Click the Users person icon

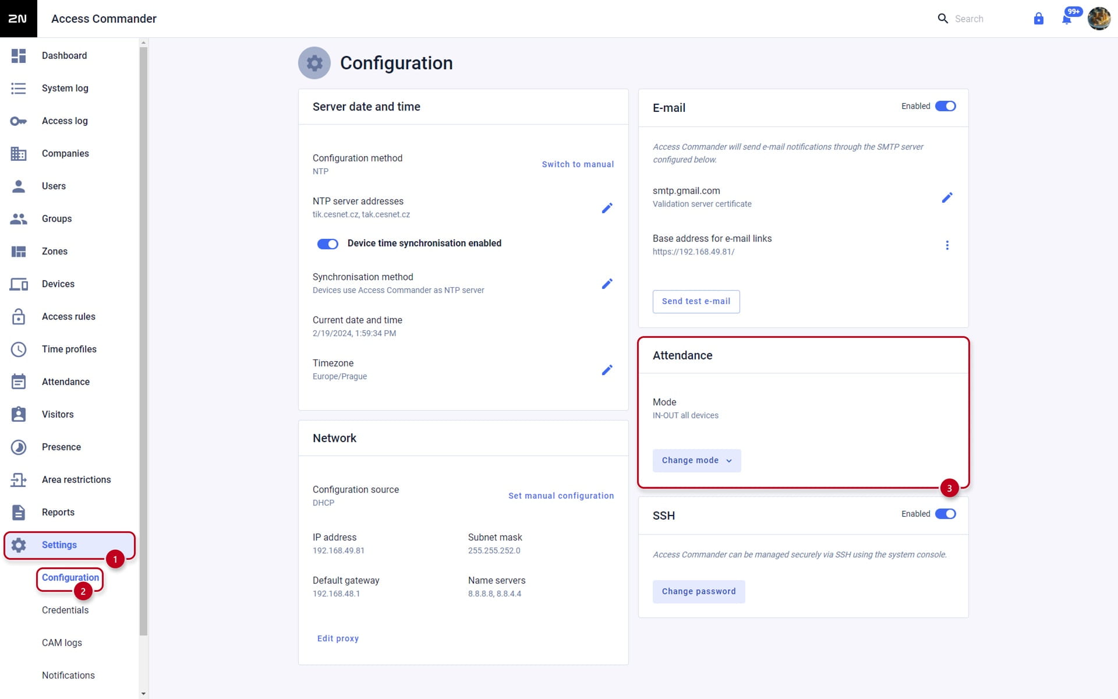pyautogui.click(x=19, y=186)
